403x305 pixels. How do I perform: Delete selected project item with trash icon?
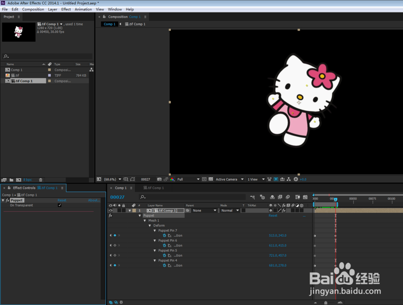40,180
